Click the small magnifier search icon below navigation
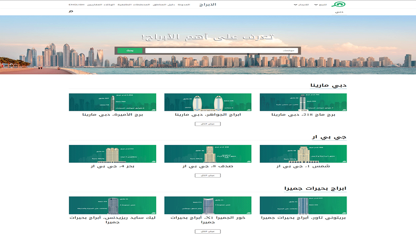416x234 pixels. [x=71, y=11]
